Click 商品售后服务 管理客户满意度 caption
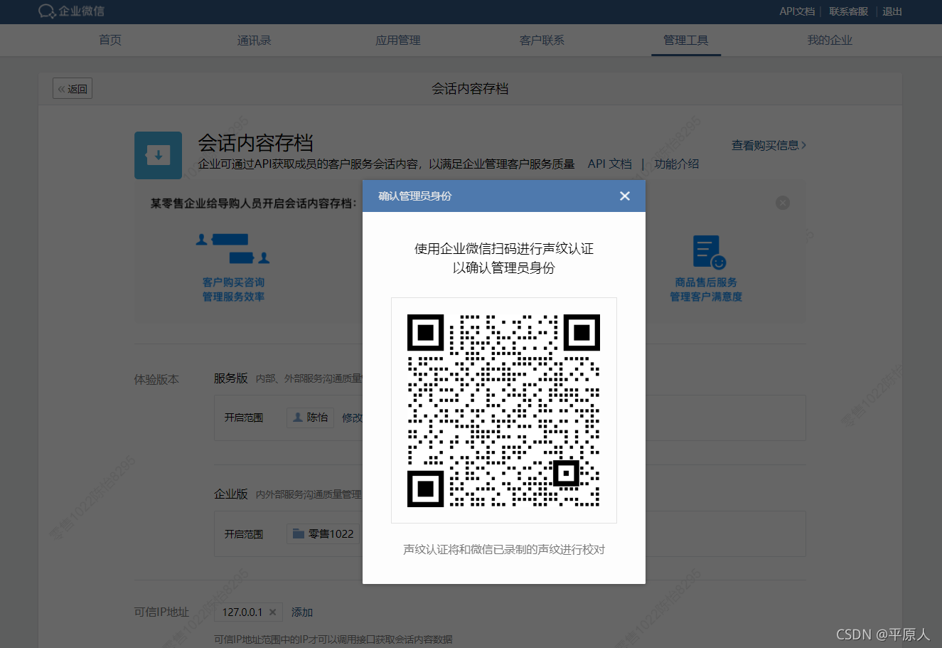This screenshot has height=648, width=942. coord(706,290)
